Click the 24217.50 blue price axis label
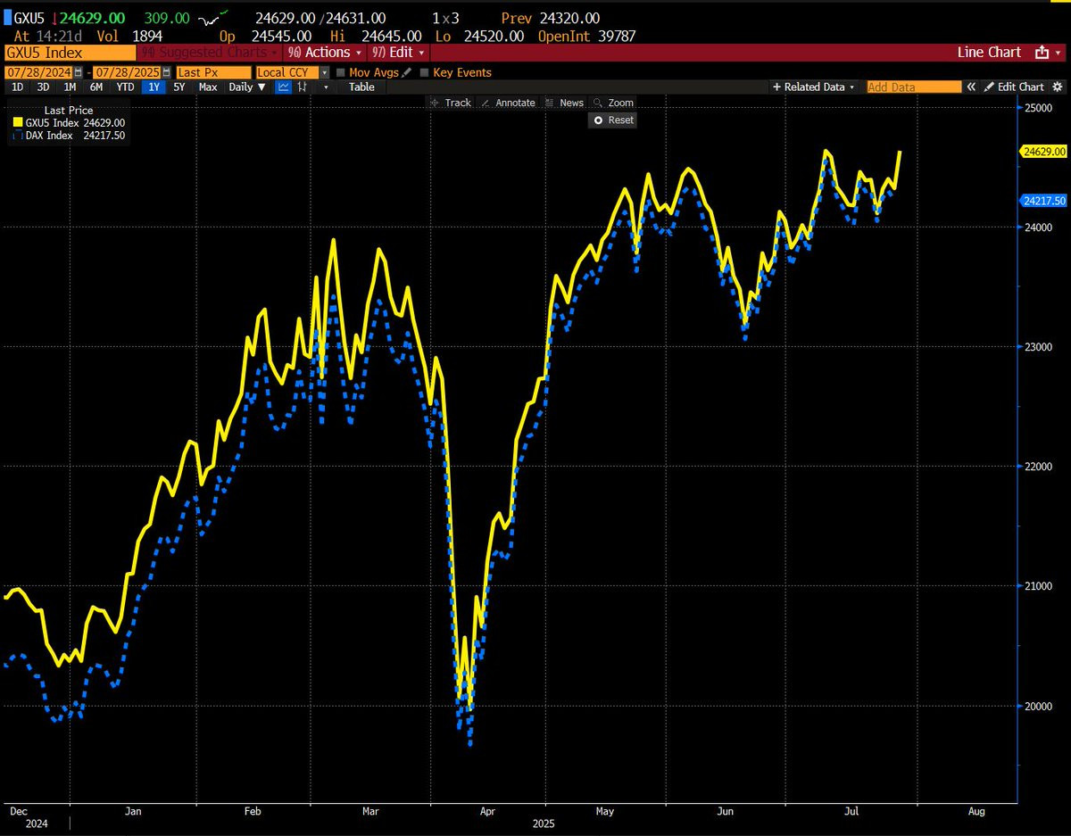 pyautogui.click(x=1043, y=201)
